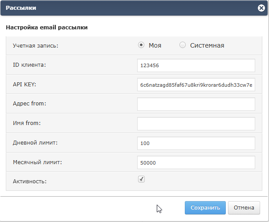Click the Дневной лимит label text
The image size is (269, 222).
(x=36, y=143)
